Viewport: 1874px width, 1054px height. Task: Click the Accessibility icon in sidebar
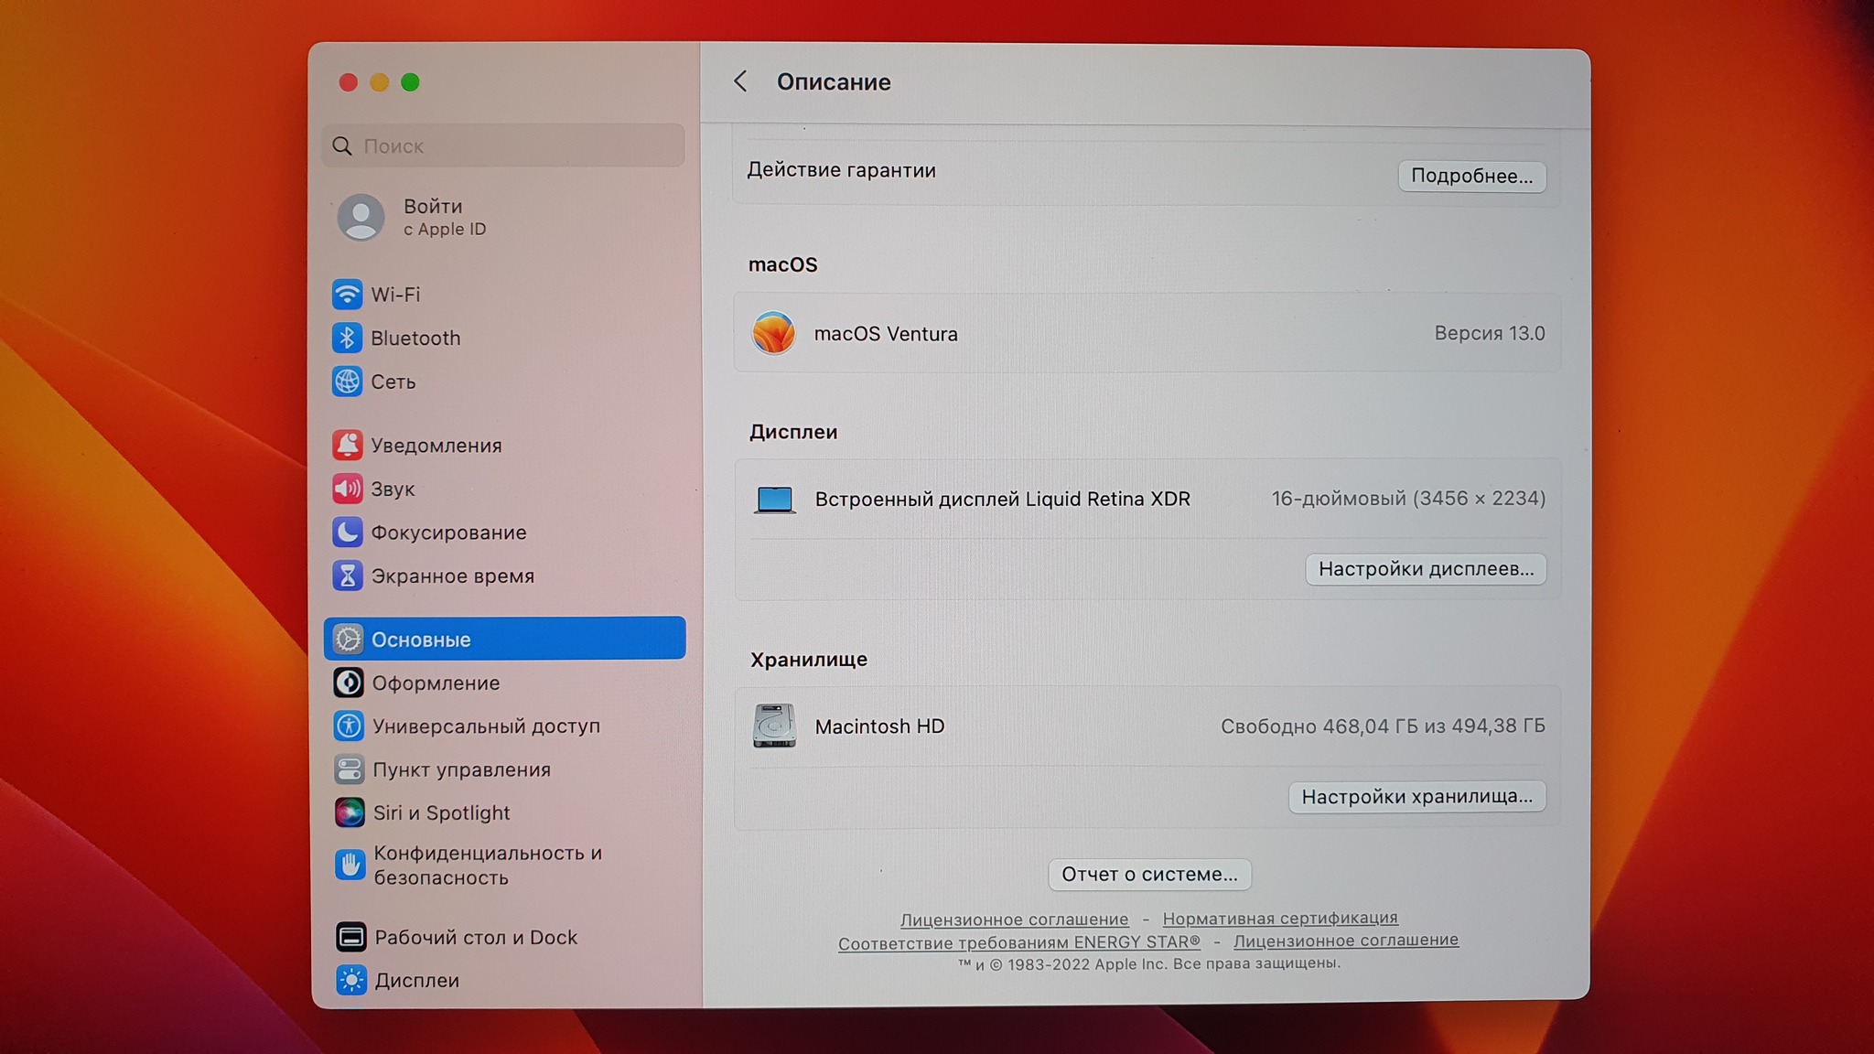pos(348,726)
